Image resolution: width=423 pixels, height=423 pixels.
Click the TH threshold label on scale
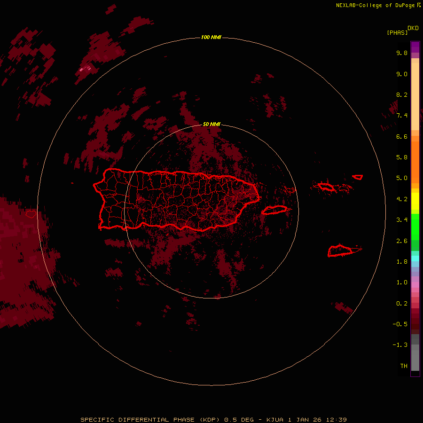(x=404, y=366)
